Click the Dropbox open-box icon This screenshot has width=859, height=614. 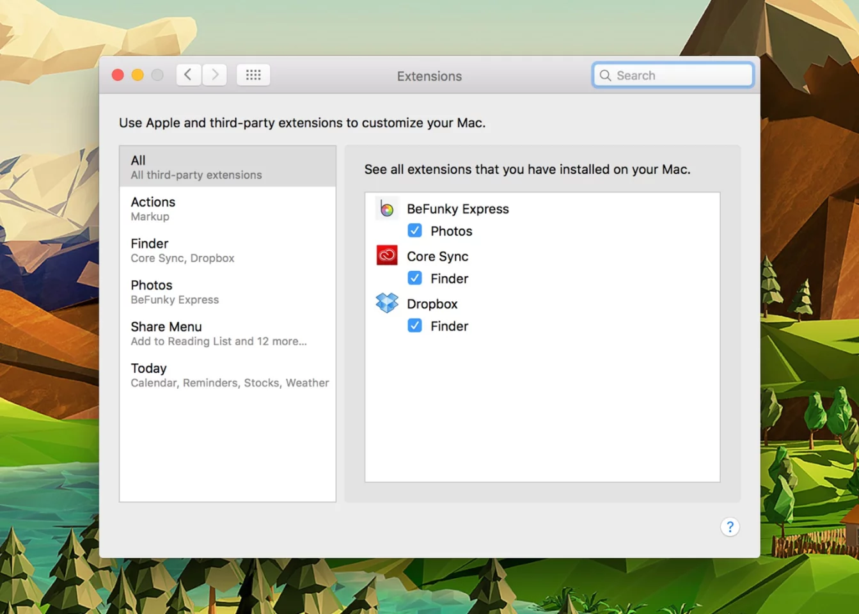[x=386, y=303]
